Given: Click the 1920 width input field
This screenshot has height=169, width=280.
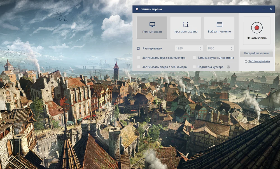Looking at the screenshot, I should point(186,48).
